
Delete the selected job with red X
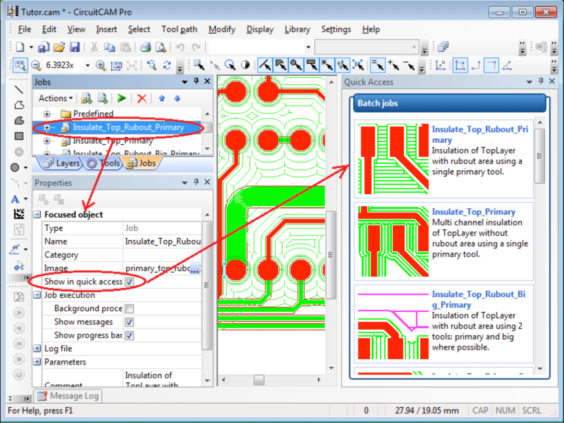142,98
